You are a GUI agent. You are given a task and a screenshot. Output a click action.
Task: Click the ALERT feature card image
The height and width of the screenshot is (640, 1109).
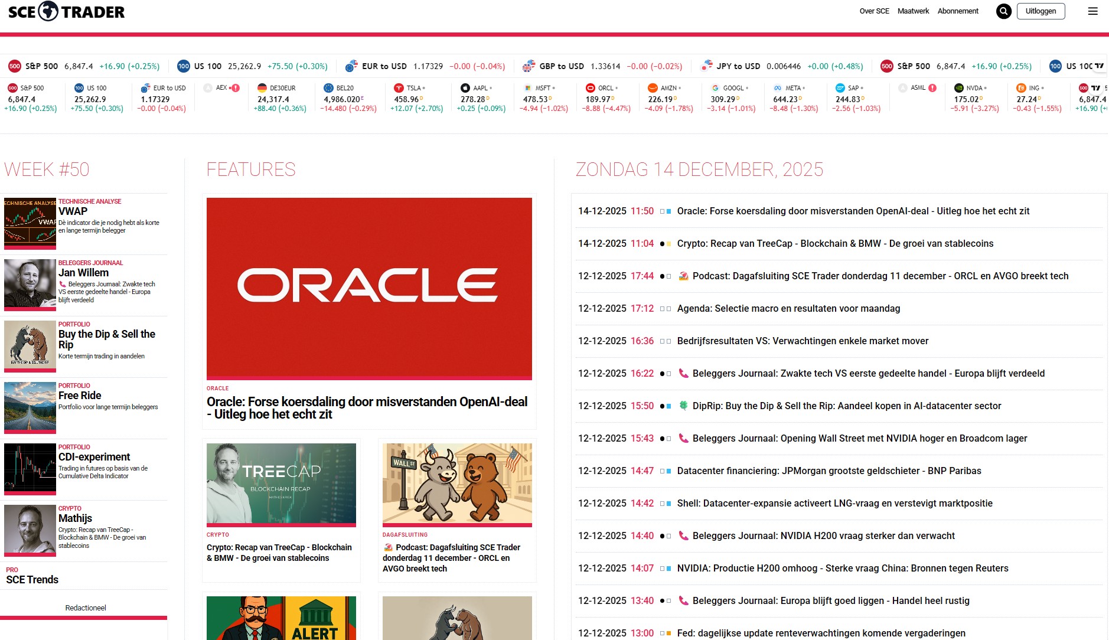pos(281,618)
